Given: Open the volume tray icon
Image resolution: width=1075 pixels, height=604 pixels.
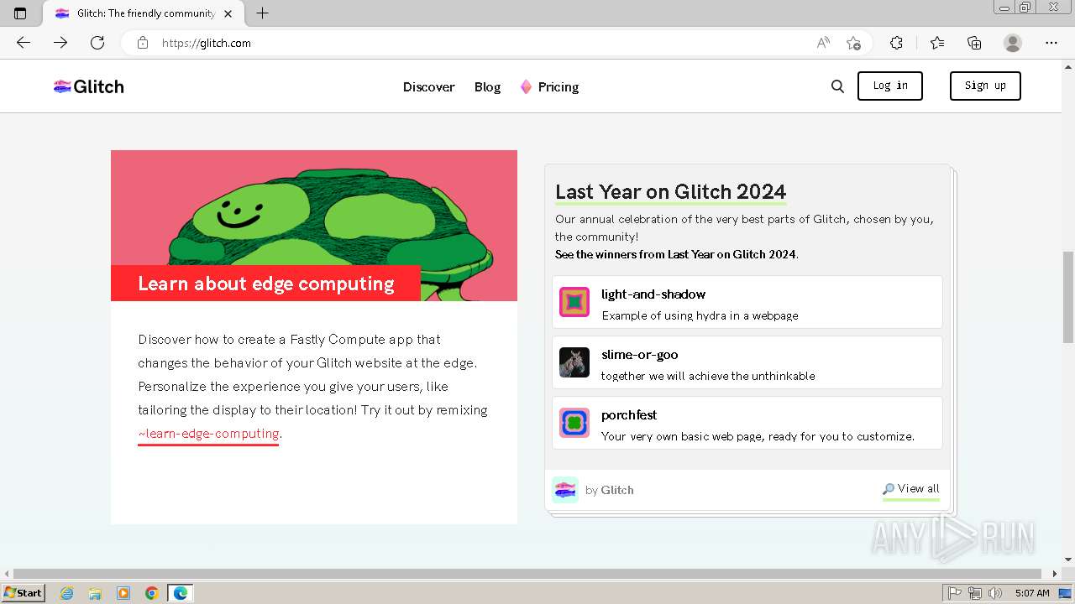Looking at the screenshot, I should [x=994, y=593].
